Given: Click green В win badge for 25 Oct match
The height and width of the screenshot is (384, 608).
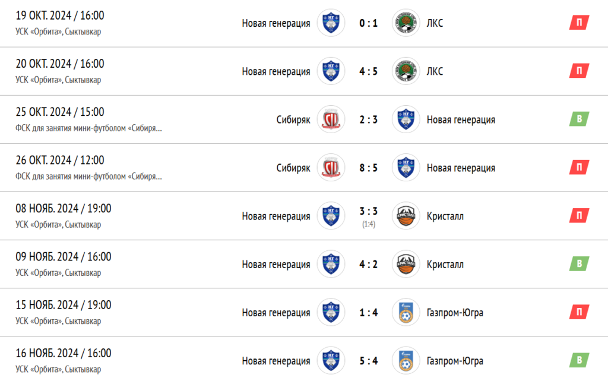Looking at the screenshot, I should [x=579, y=119].
